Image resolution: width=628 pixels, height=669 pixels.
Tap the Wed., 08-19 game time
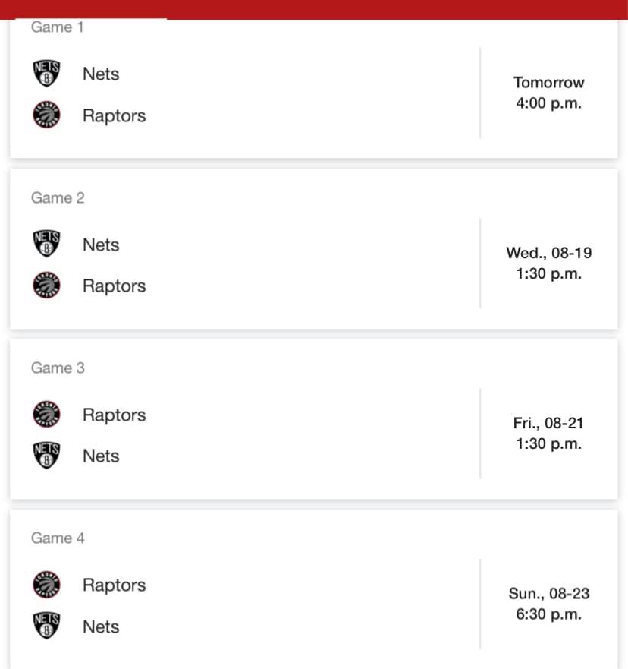click(549, 263)
